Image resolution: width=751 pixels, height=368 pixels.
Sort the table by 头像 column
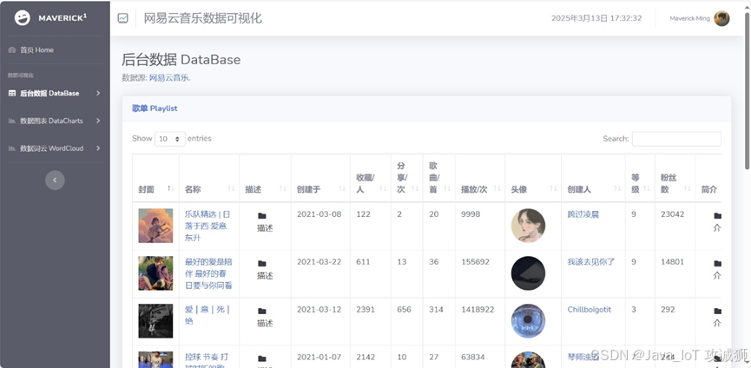[x=554, y=188]
